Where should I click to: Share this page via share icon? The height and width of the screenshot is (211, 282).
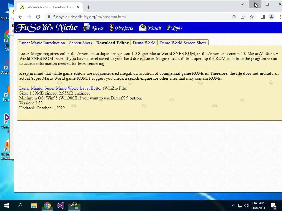(243, 17)
